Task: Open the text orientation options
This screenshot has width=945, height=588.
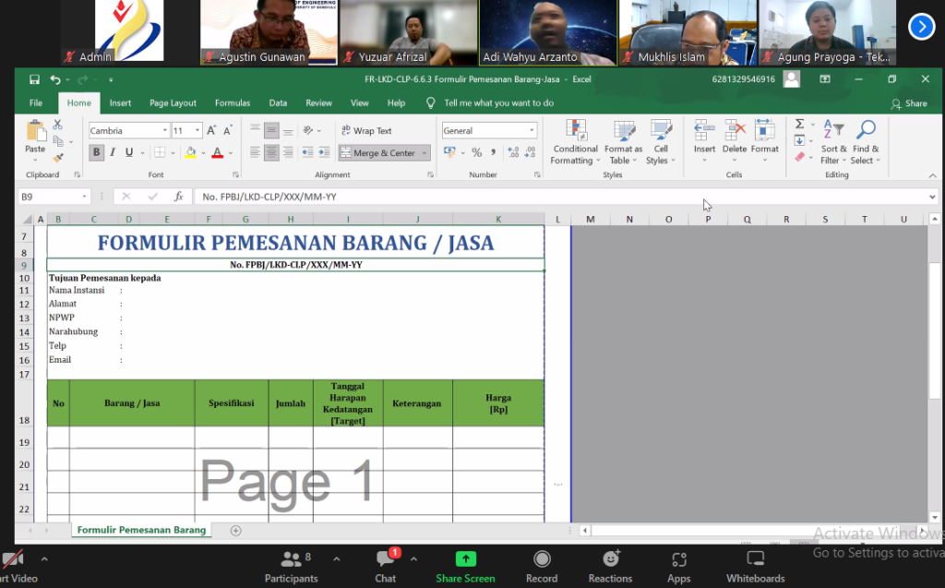Action: pyautogui.click(x=311, y=130)
